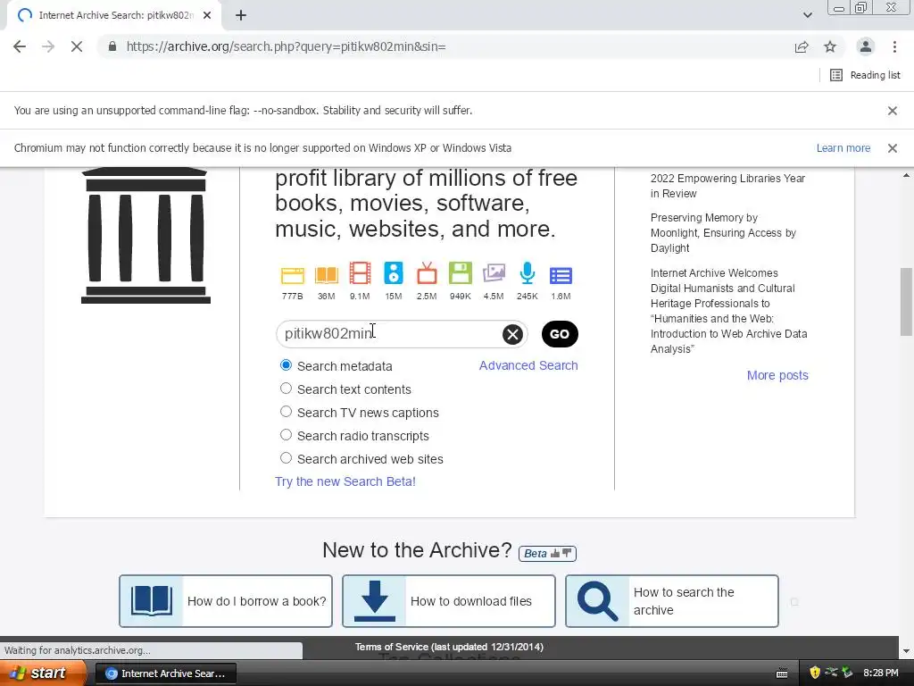Read Preserving Memory by Moonlight post

(x=723, y=233)
